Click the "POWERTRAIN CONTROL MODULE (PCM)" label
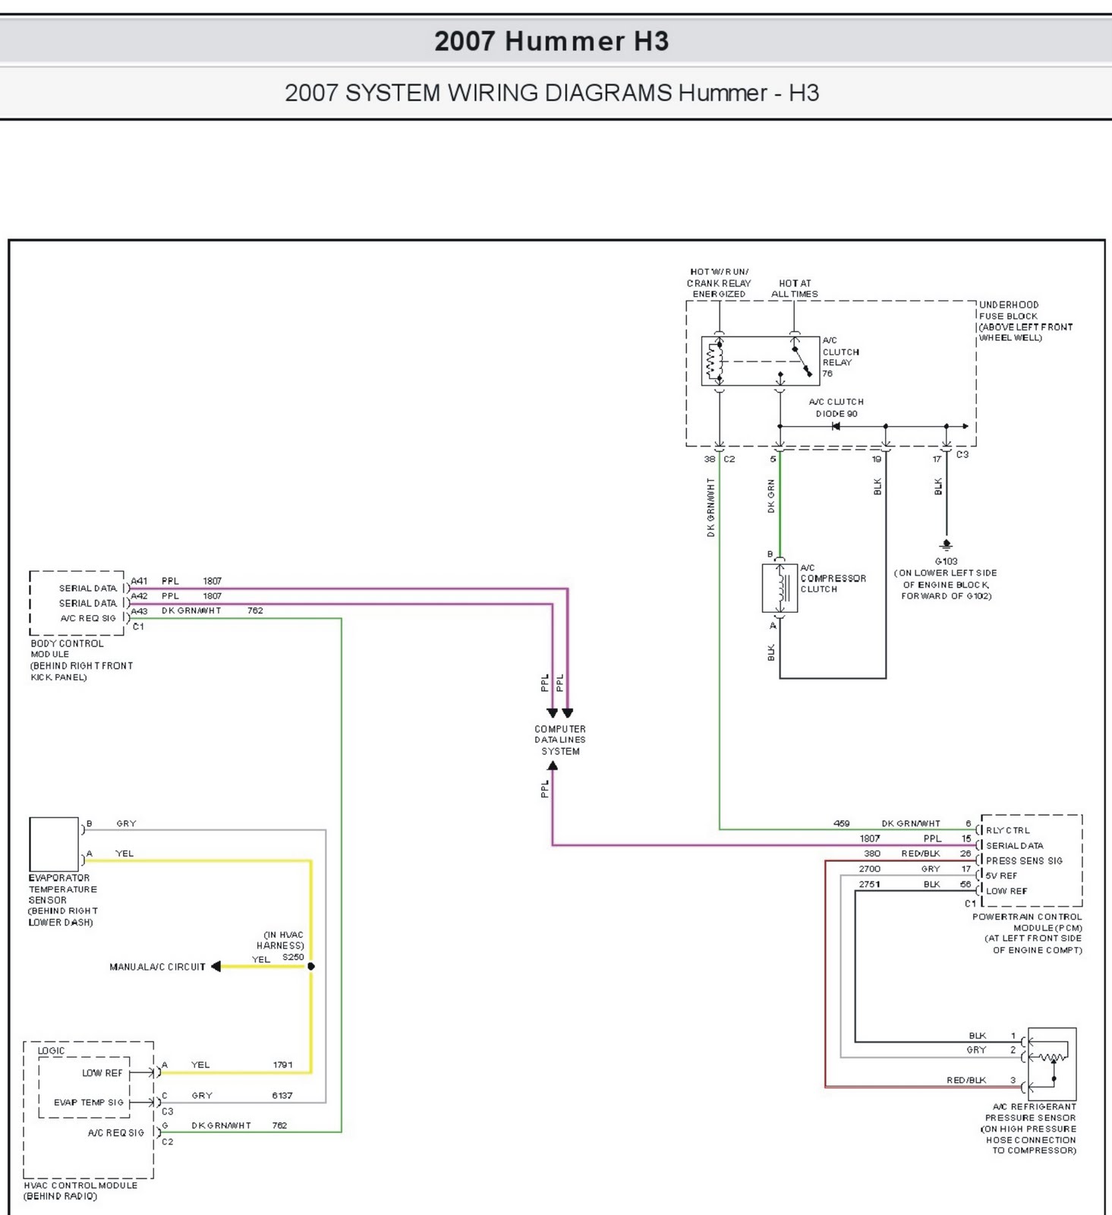 (x=1027, y=922)
